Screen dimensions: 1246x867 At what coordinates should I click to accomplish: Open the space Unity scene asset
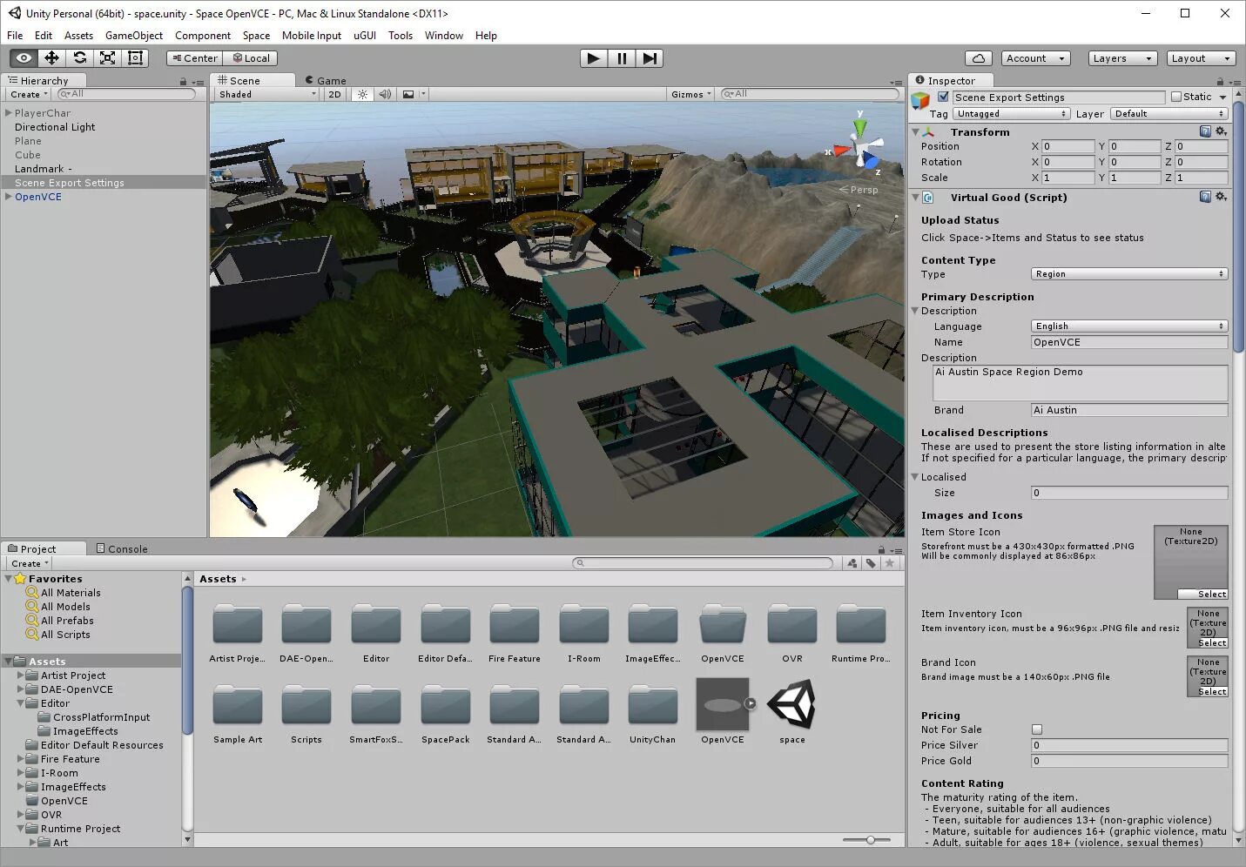pyautogui.click(x=791, y=704)
